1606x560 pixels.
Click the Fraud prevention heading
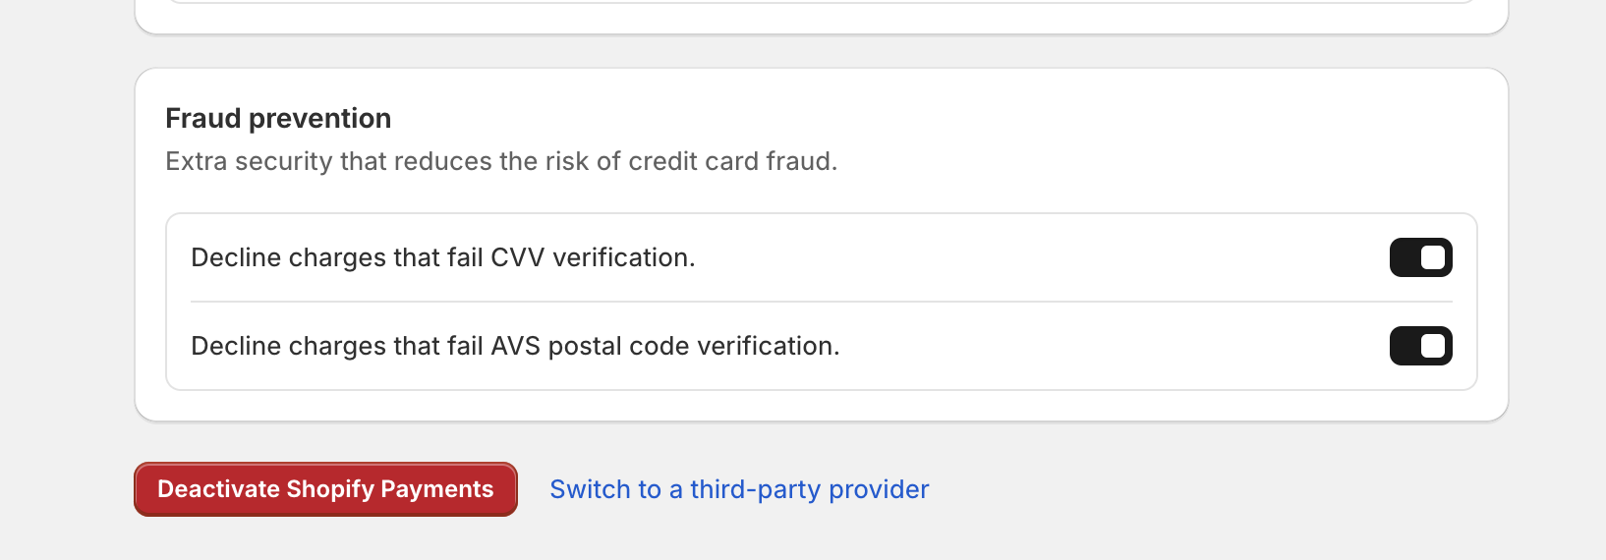pos(278,119)
